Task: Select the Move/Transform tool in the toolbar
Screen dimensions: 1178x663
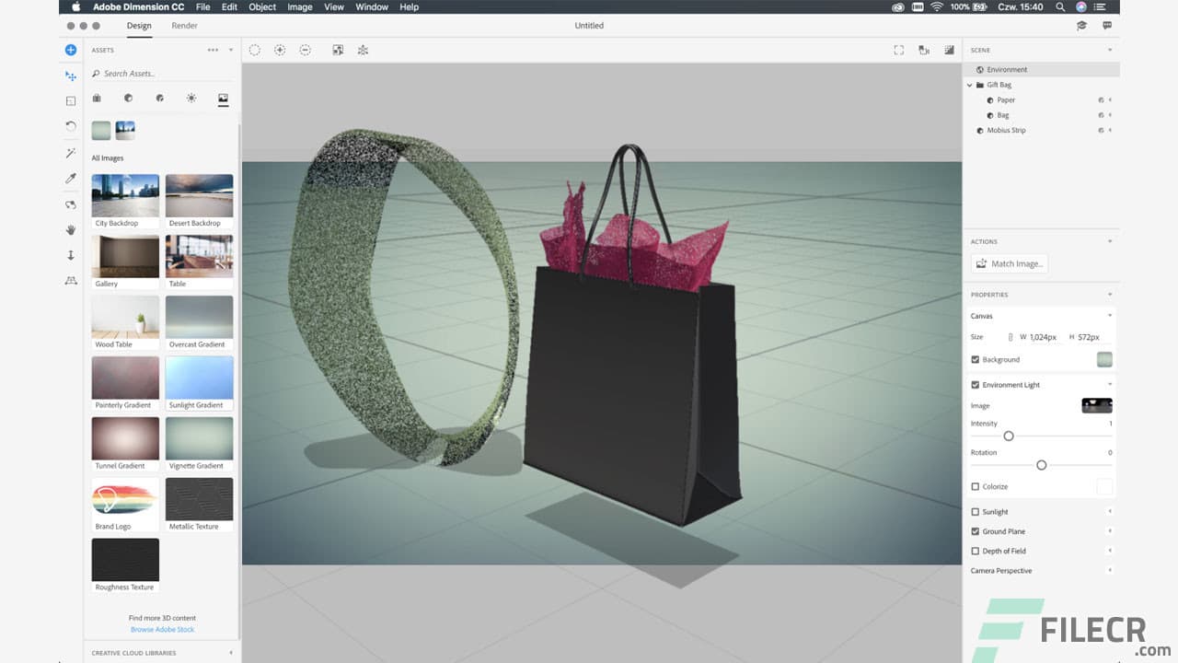Action: (x=70, y=76)
